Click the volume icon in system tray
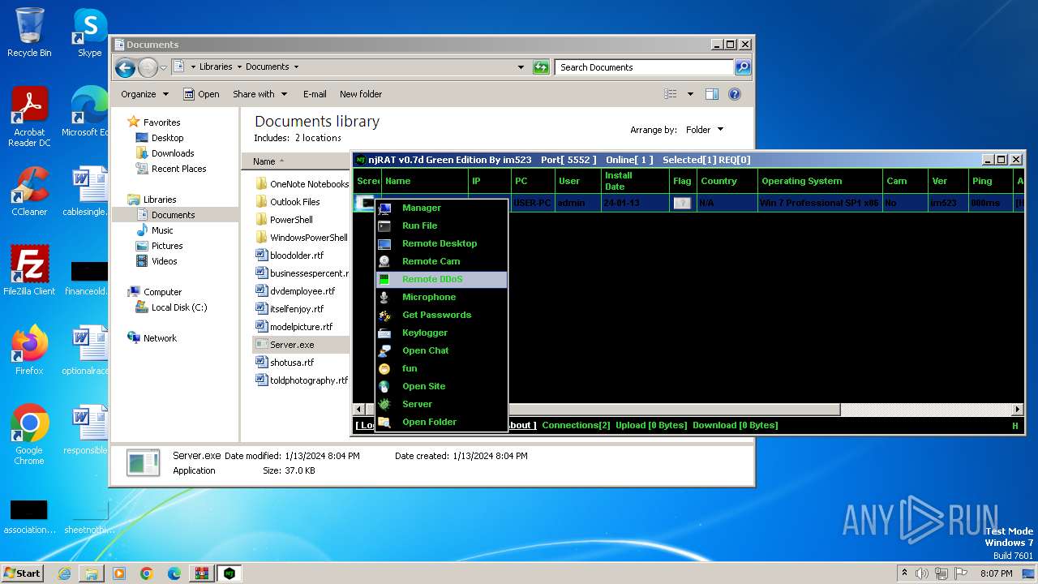The height and width of the screenshot is (584, 1038). 921,573
